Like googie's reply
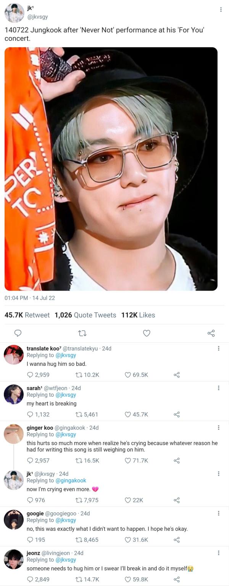This screenshot has height=586, width=229. (x=128, y=540)
